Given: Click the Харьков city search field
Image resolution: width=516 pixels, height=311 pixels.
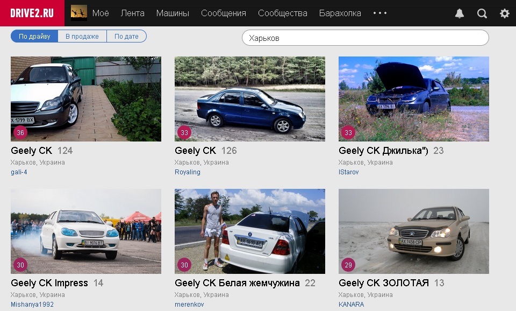Looking at the screenshot, I should point(365,38).
